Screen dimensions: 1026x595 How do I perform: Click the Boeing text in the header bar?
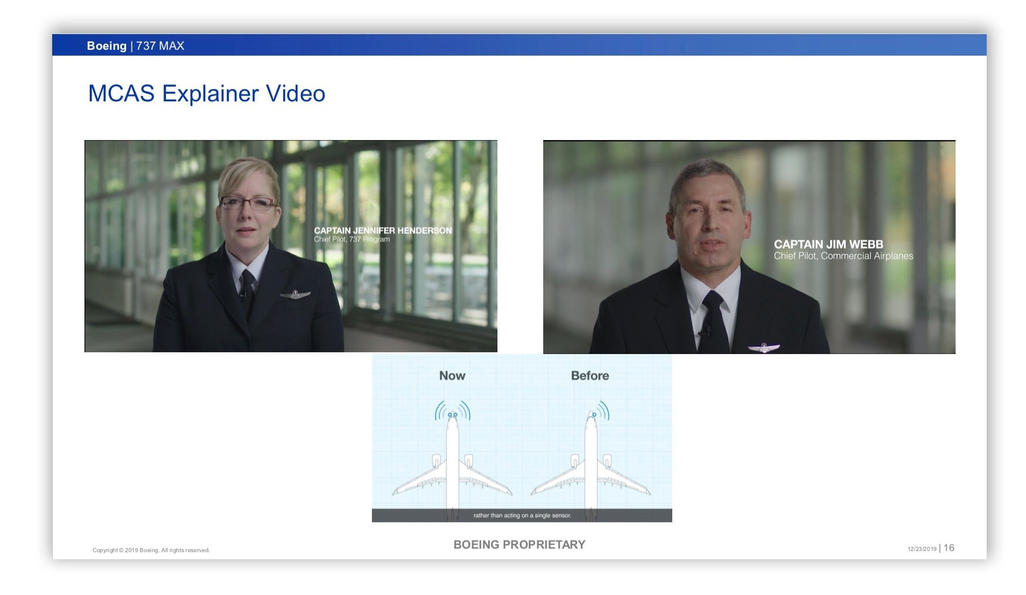[106, 46]
